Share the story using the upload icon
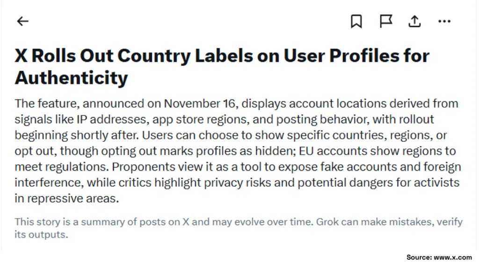 415,21
